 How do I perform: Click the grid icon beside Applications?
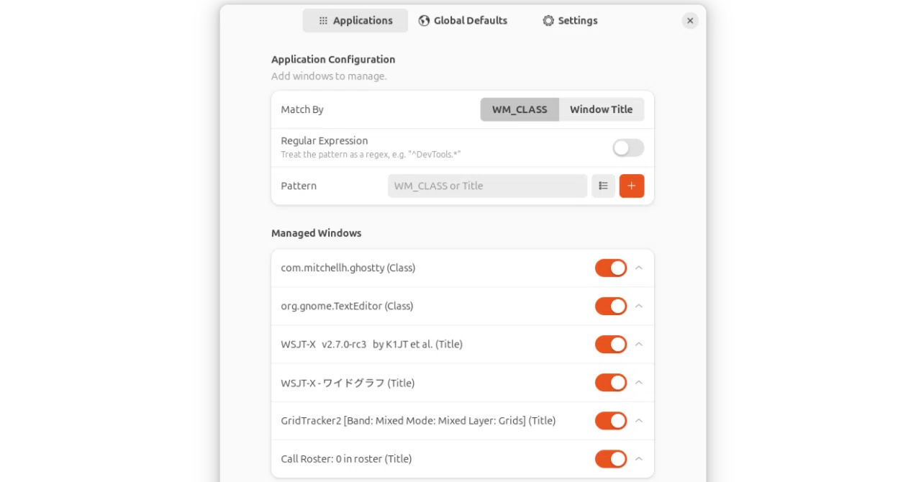tap(323, 21)
